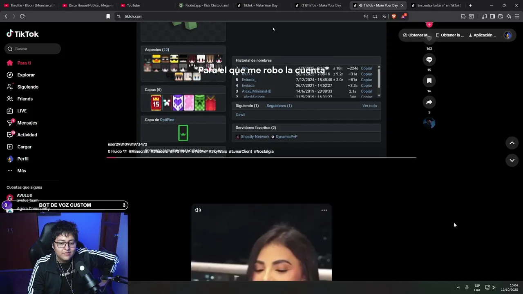Open ESP LAA keyboard language switcher
This screenshot has height=294, width=523.
[477, 287]
